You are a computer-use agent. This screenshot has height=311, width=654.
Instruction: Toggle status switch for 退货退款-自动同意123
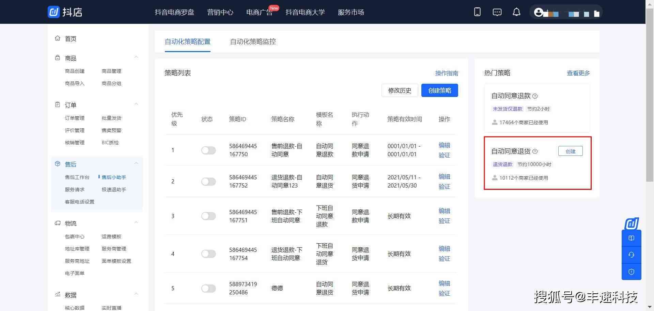tap(208, 181)
